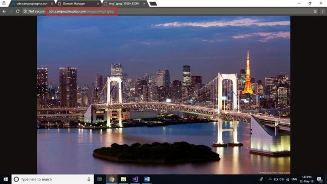Bookmark this page with the star icon

pyautogui.click(x=315, y=11)
